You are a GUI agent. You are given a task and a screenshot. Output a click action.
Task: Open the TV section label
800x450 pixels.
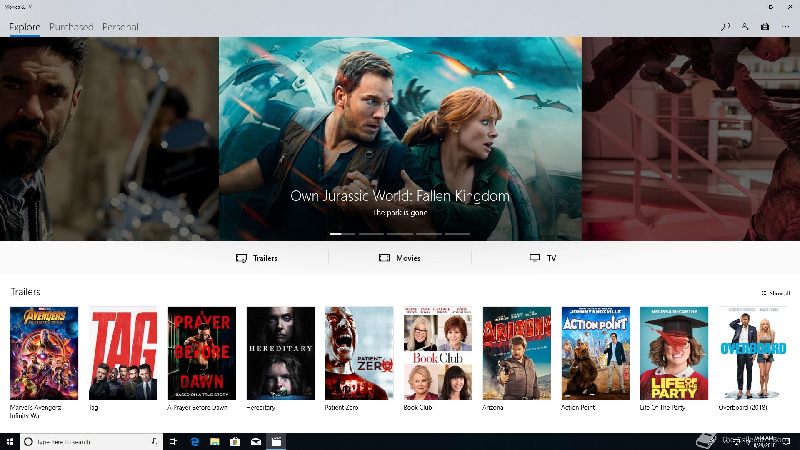pos(551,258)
